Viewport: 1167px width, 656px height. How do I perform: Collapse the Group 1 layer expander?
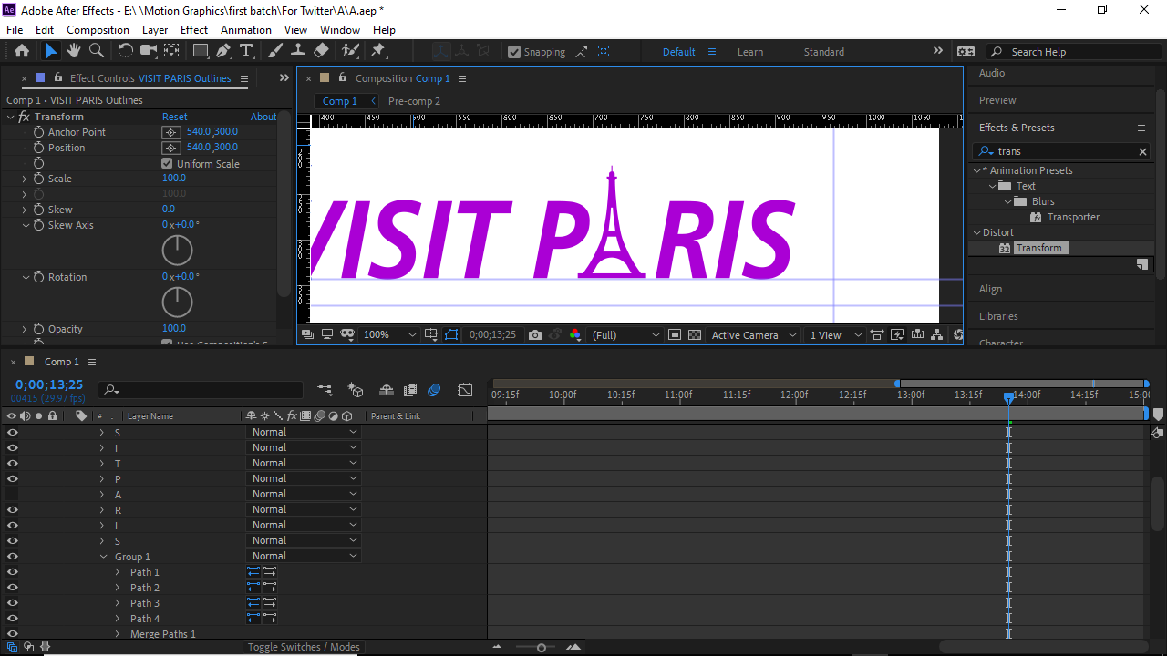click(103, 556)
